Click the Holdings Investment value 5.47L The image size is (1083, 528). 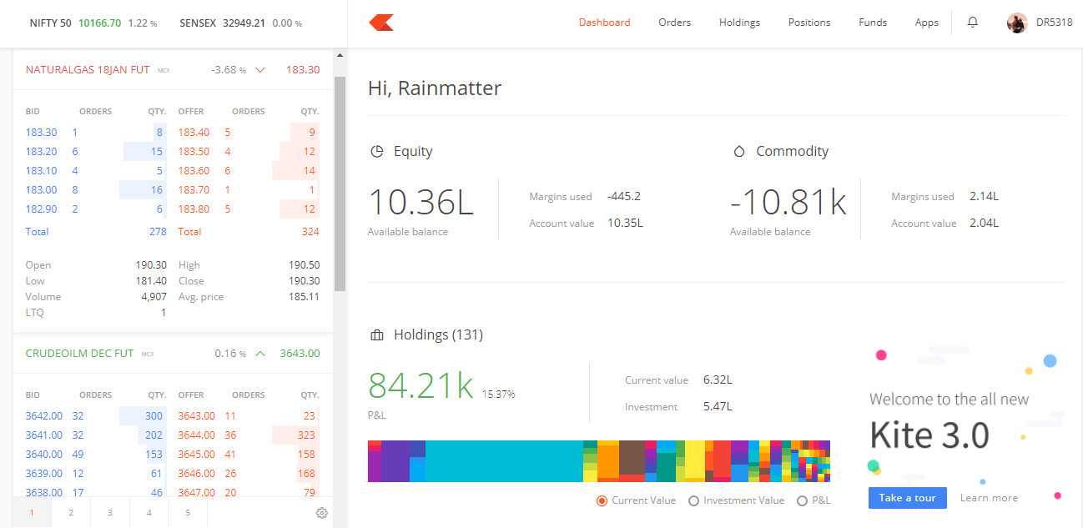click(718, 407)
